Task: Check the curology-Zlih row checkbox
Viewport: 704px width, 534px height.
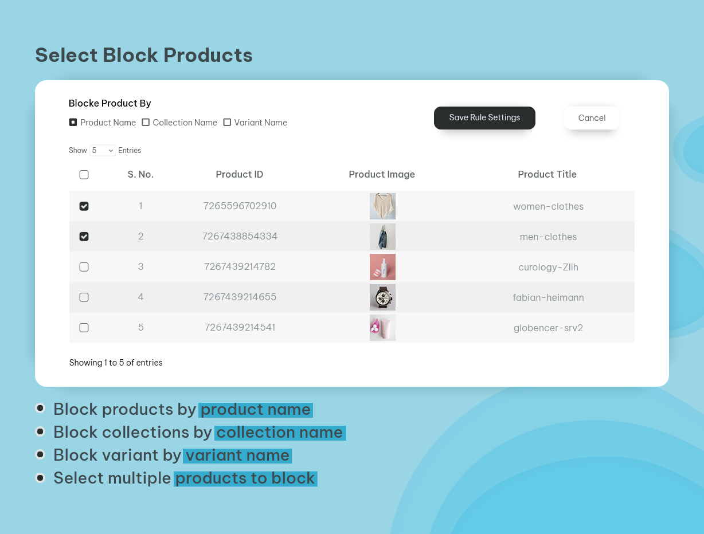Action: click(x=84, y=267)
